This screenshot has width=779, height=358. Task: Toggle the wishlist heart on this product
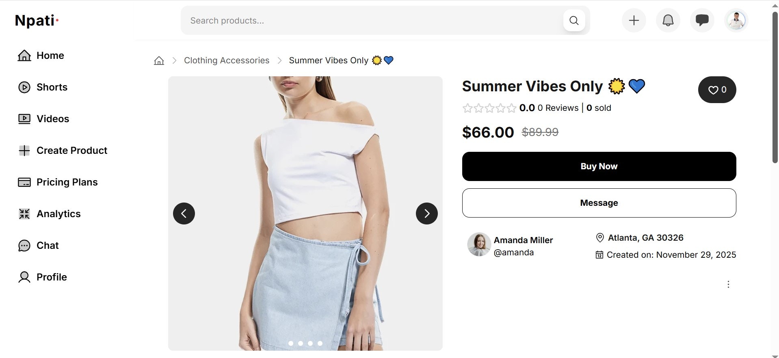coord(717,89)
